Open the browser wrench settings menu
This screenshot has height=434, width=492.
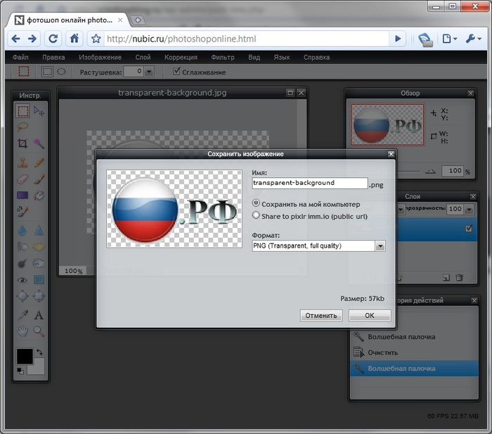click(x=473, y=39)
